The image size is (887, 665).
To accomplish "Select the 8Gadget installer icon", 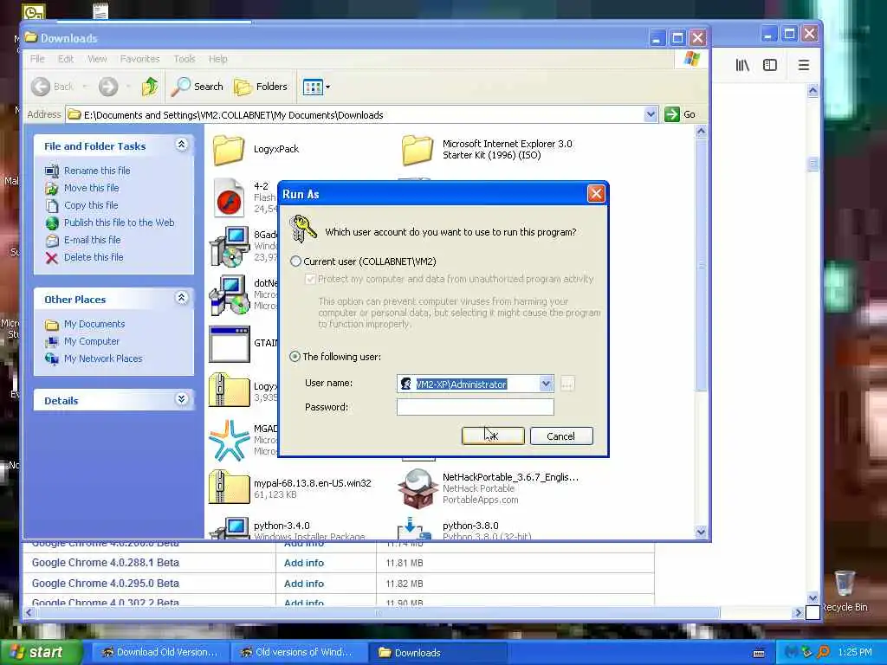I will click(x=229, y=247).
